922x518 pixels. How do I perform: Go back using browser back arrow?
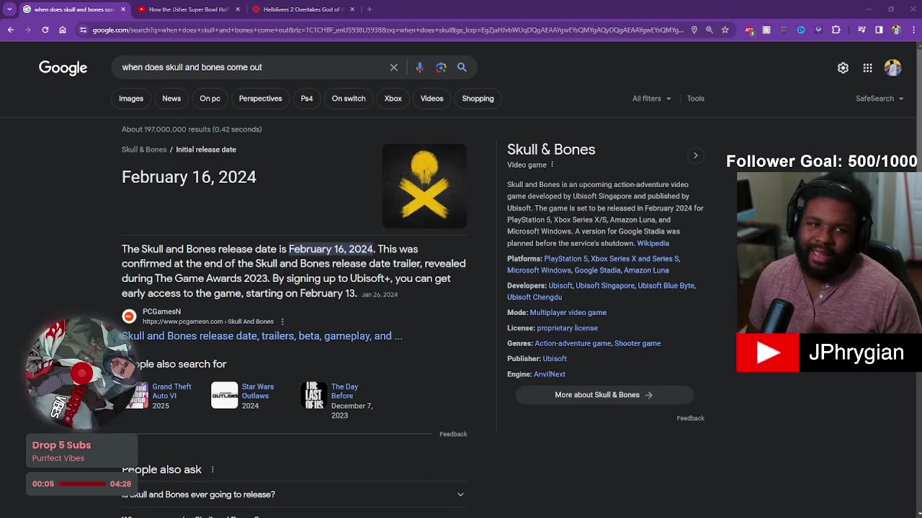pos(10,29)
